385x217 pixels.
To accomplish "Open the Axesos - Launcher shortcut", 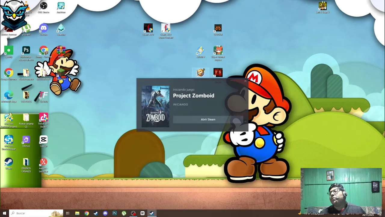I will tap(44, 165).
